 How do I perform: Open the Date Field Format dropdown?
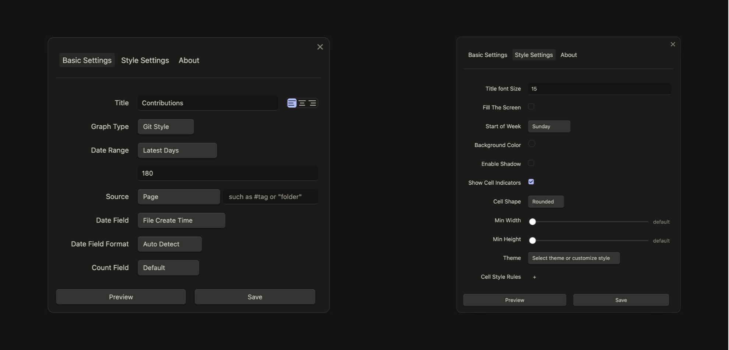pyautogui.click(x=170, y=244)
